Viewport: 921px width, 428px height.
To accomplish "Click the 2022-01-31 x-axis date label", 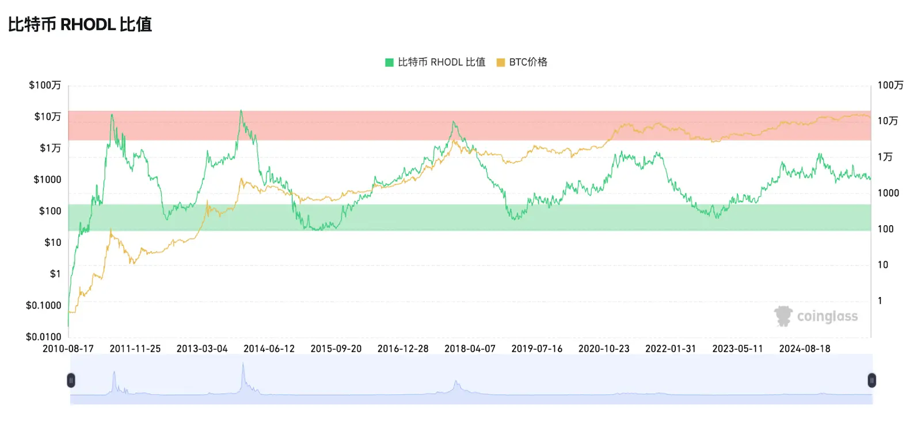I will pos(671,349).
